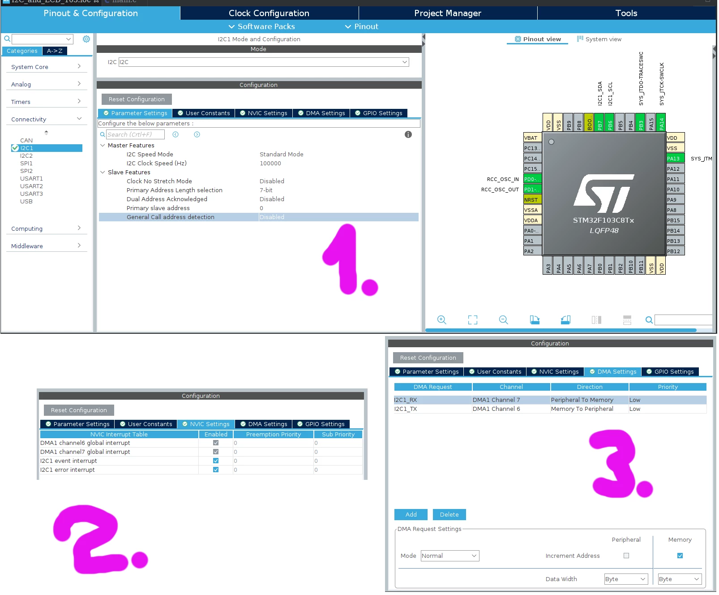Select the I2C1_TX DMA request row
Viewport: 719px width, 595px height.
[550, 409]
